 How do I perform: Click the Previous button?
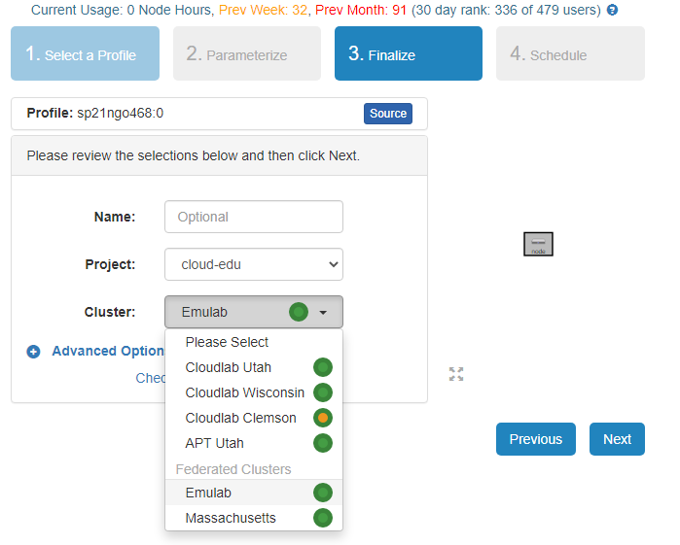point(535,439)
